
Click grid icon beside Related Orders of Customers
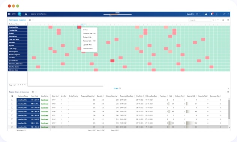tap(33, 92)
